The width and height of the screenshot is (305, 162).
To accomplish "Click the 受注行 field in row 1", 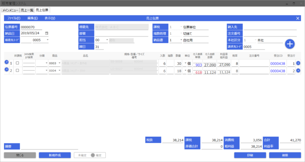I will tap(291, 63).
